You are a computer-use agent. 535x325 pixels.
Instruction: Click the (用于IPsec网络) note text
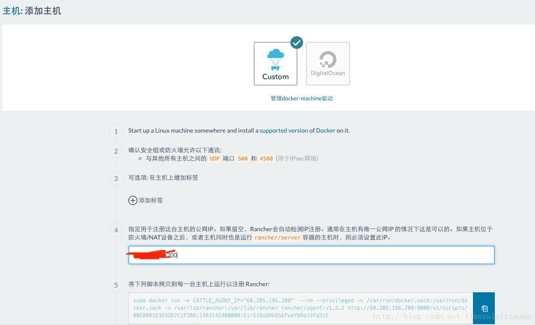click(x=297, y=158)
